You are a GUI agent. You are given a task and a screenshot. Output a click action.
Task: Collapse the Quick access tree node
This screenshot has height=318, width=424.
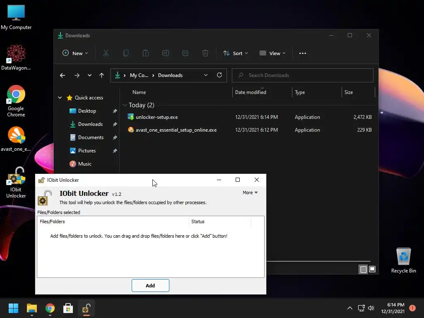(x=60, y=98)
